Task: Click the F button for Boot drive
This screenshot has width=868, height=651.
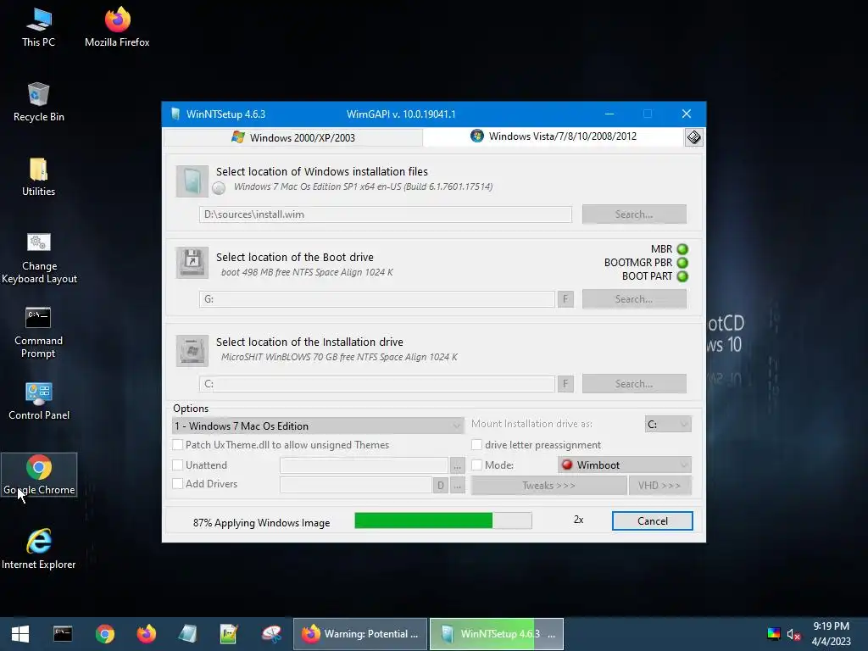Action: click(565, 299)
